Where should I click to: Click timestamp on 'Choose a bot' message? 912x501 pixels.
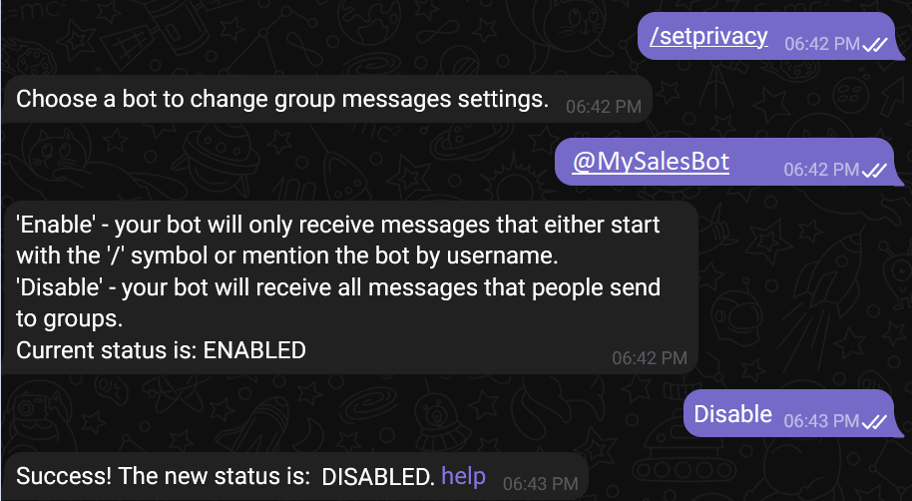[x=603, y=106]
